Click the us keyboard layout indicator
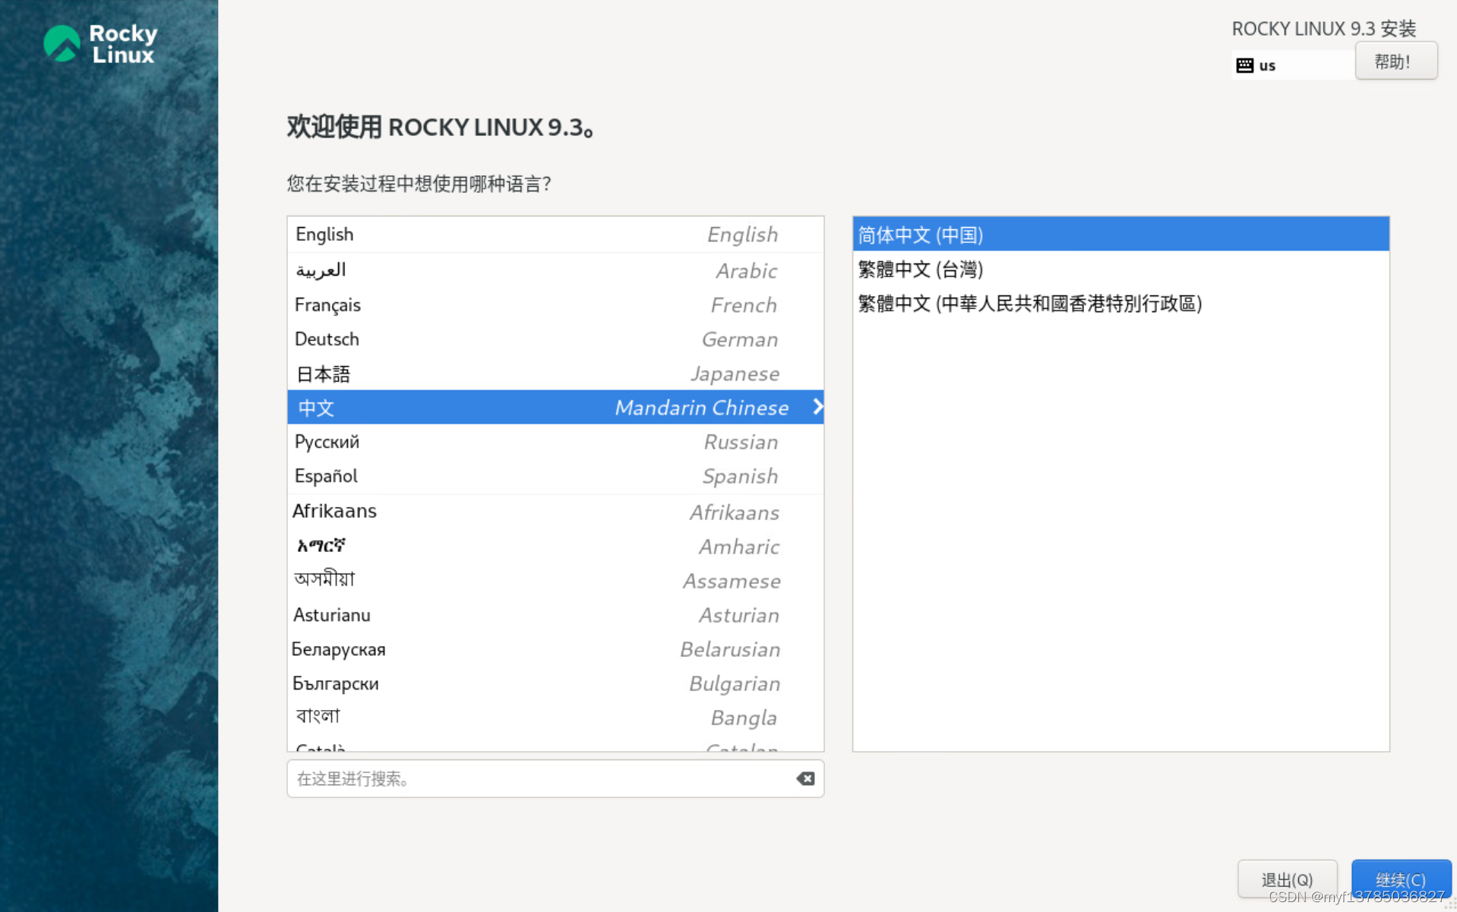This screenshot has height=912, width=1457. tap(1293, 65)
